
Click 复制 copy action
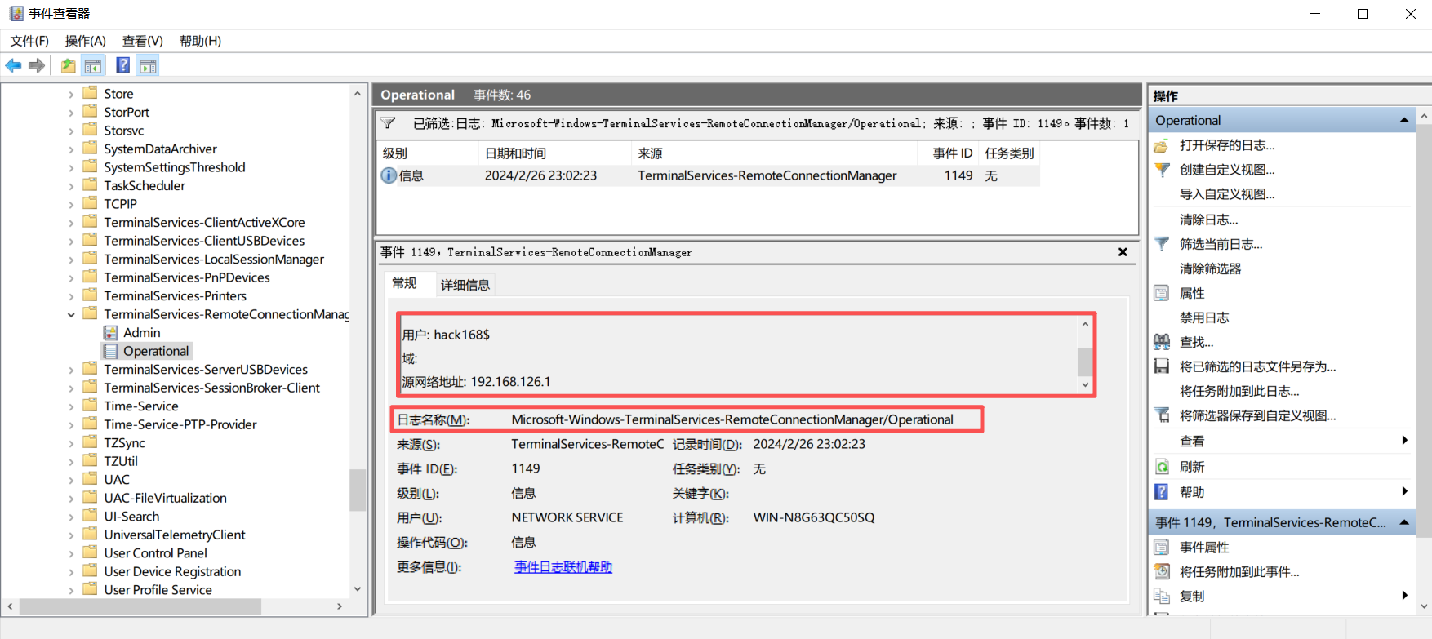pos(1192,597)
